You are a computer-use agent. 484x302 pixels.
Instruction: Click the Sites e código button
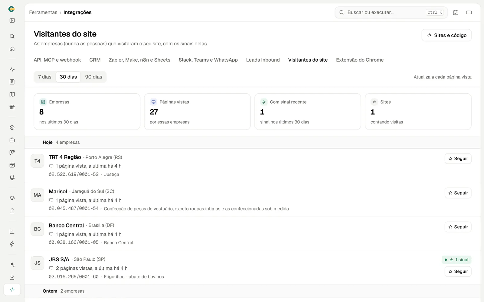446,35
